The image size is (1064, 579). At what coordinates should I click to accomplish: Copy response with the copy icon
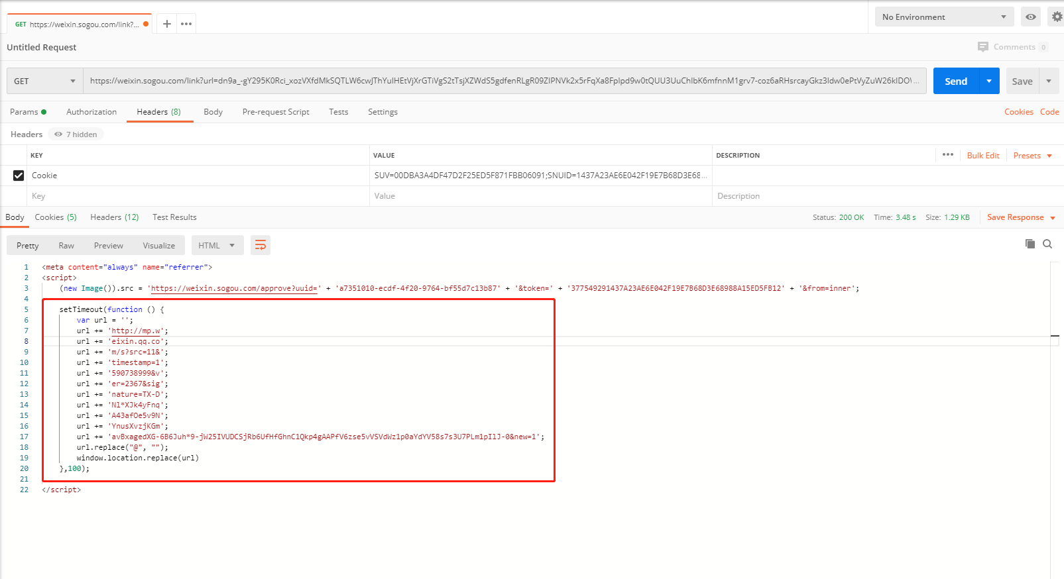tap(1030, 244)
